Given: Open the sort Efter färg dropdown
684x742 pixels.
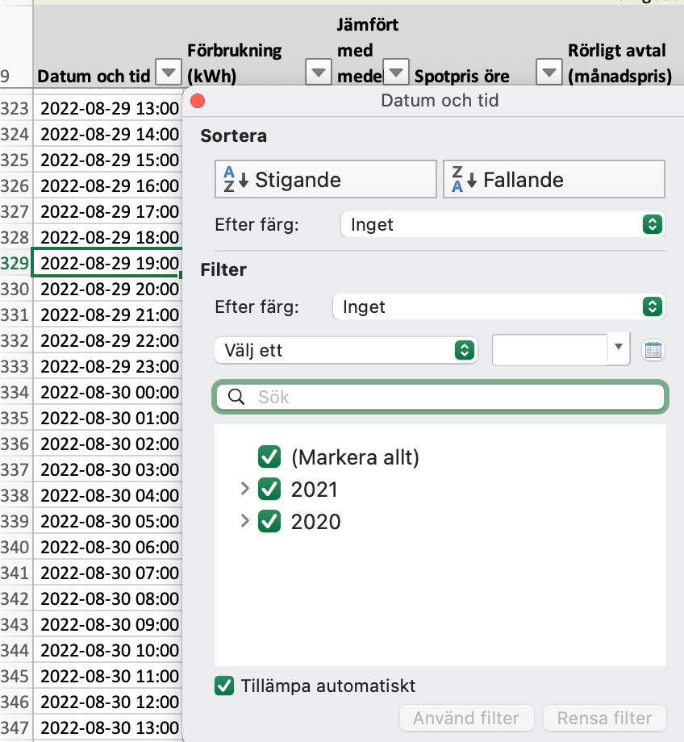Looking at the screenshot, I should click(x=503, y=224).
